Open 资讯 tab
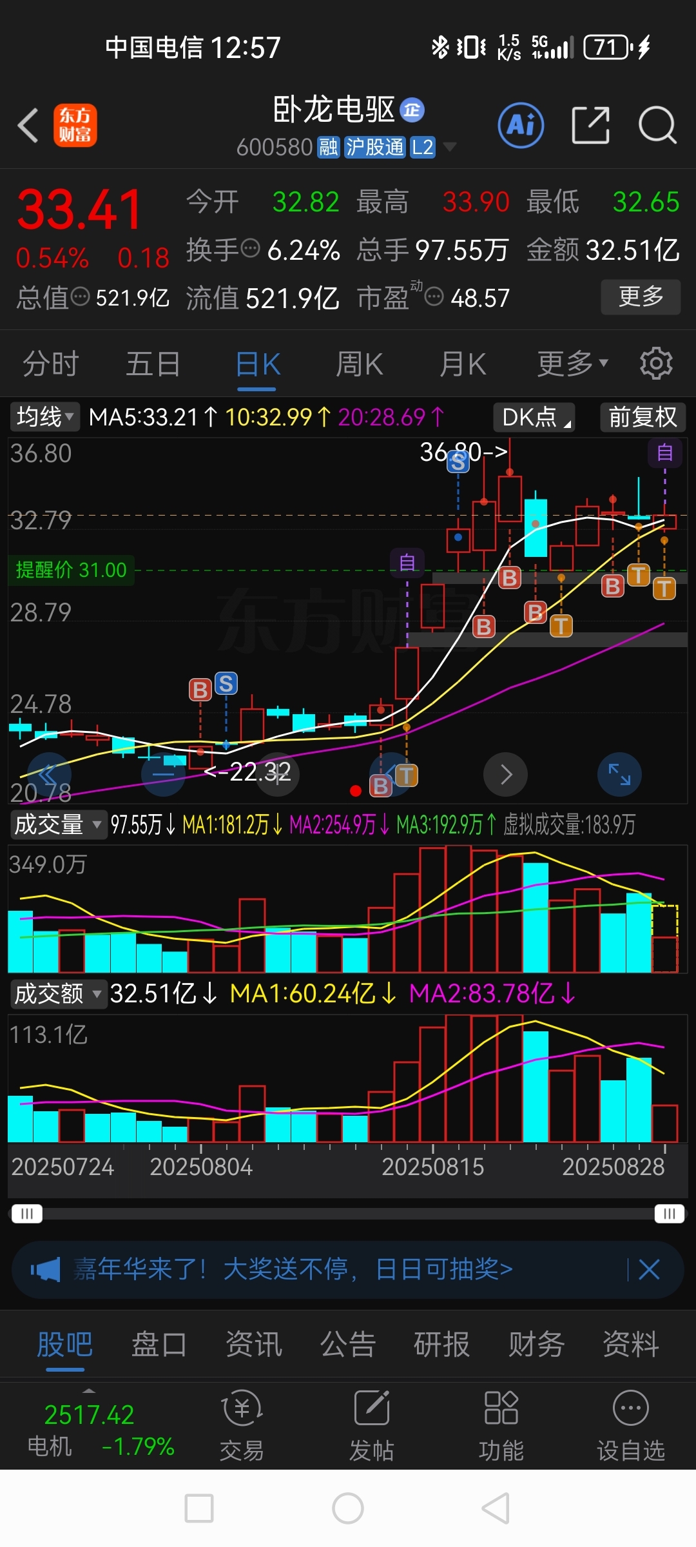This screenshot has width=696, height=1547. point(253,1345)
